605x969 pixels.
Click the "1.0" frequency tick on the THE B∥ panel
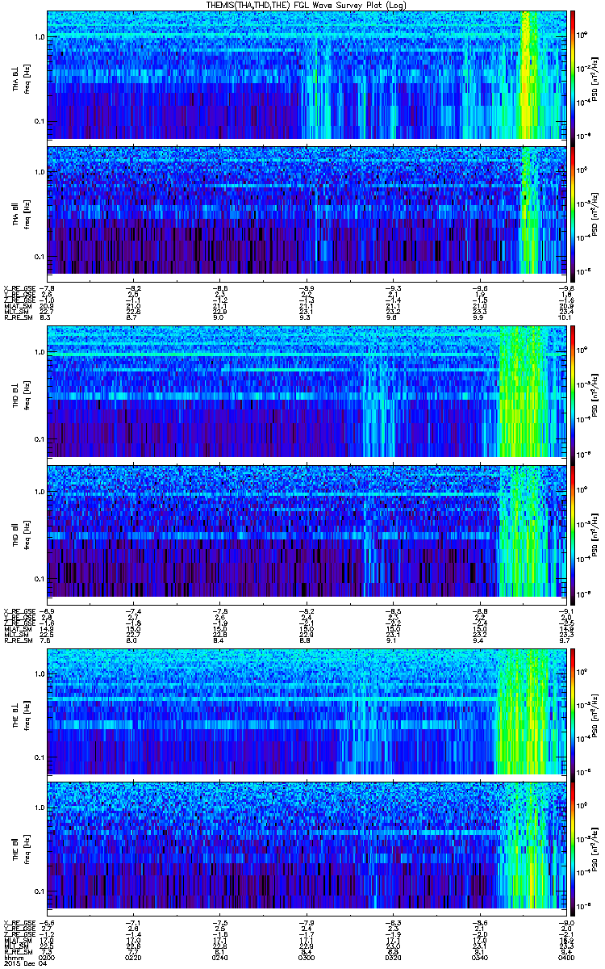tap(39, 807)
